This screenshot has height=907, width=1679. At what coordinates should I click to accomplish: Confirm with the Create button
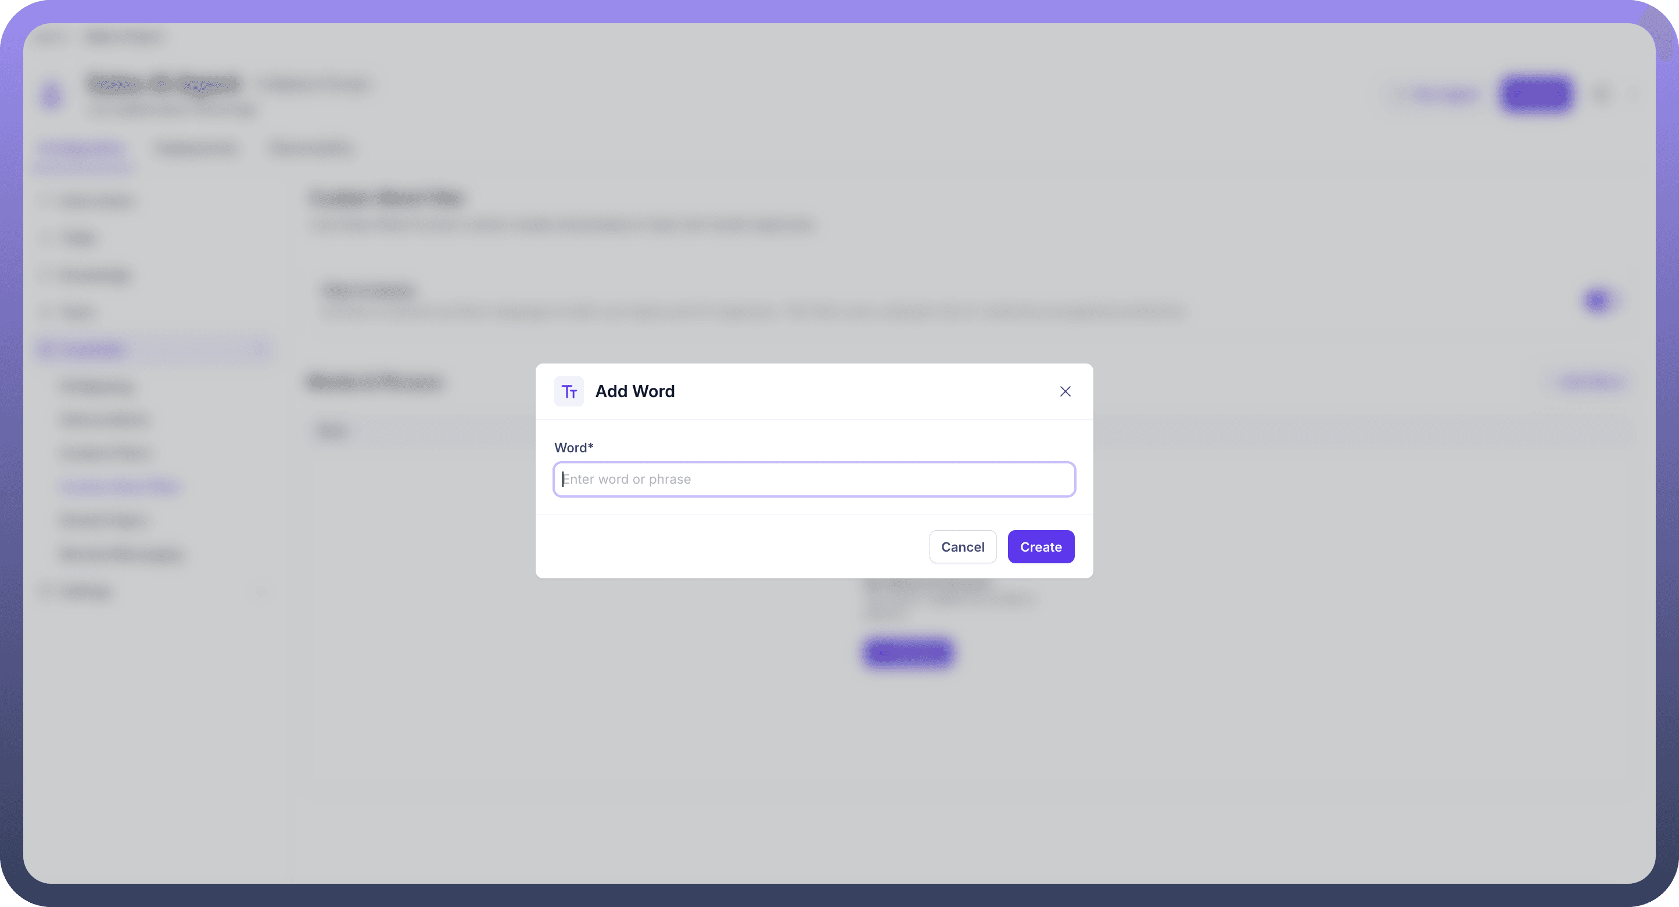click(1041, 546)
